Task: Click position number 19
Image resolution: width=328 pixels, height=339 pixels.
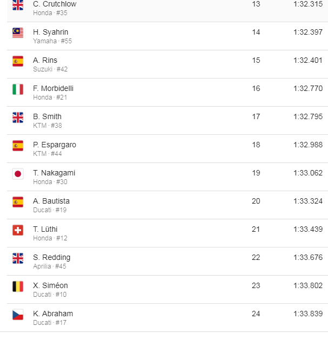Action: 256,173
